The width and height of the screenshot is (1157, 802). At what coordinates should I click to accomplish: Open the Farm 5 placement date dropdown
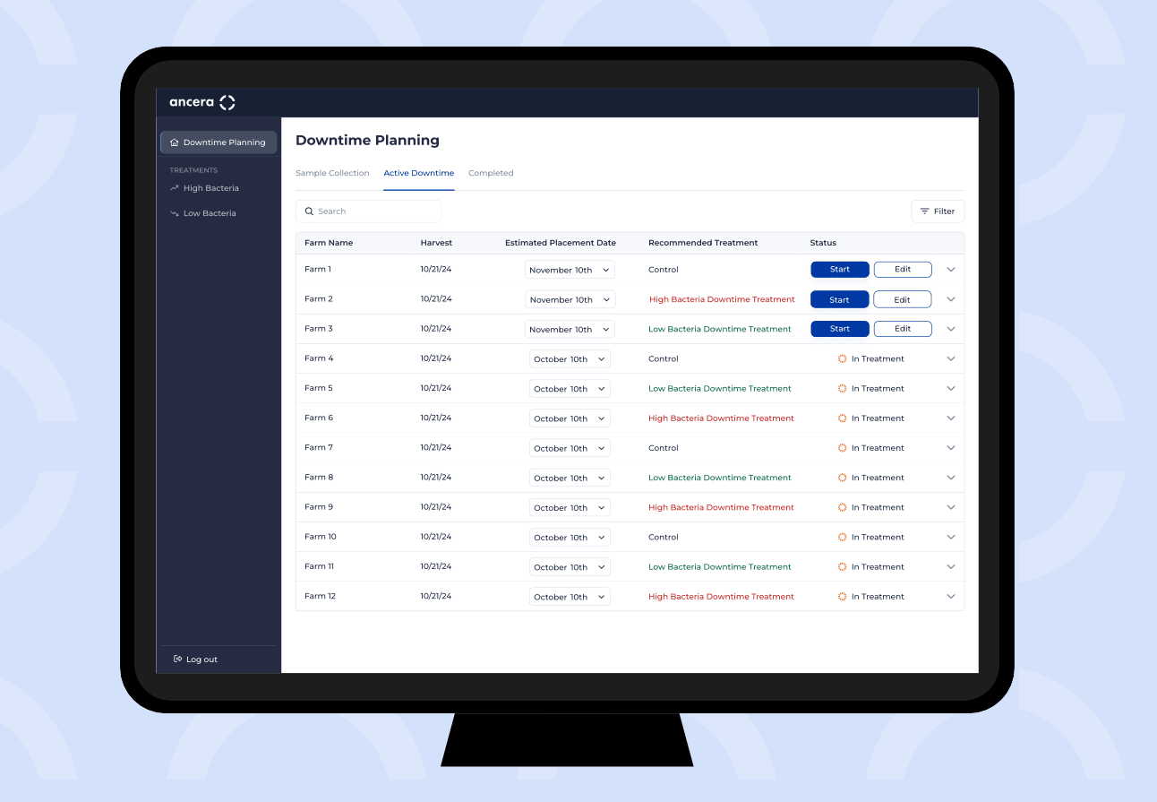point(570,389)
